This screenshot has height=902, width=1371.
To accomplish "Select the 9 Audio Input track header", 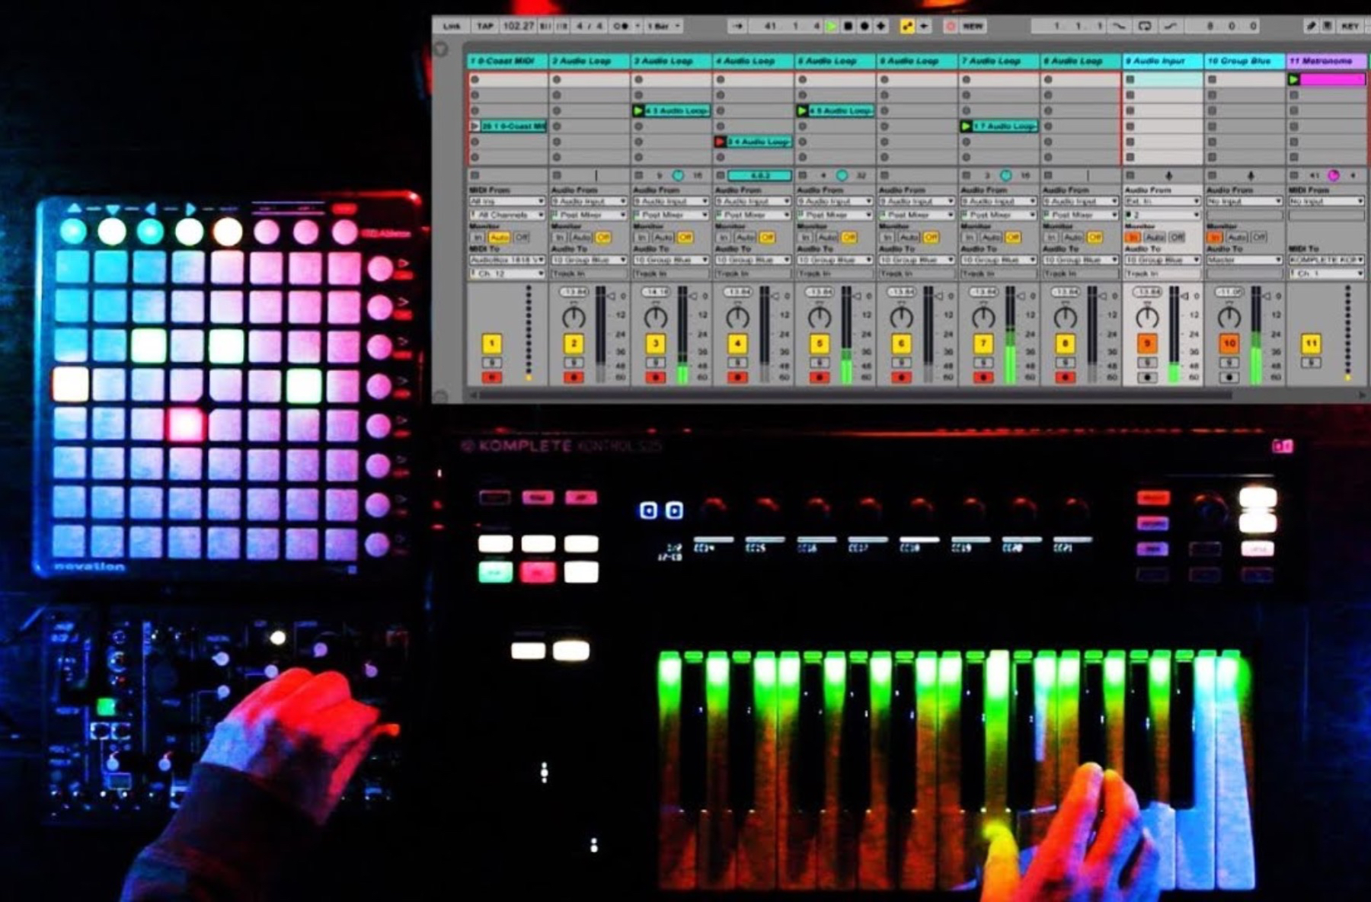I will click(1162, 60).
